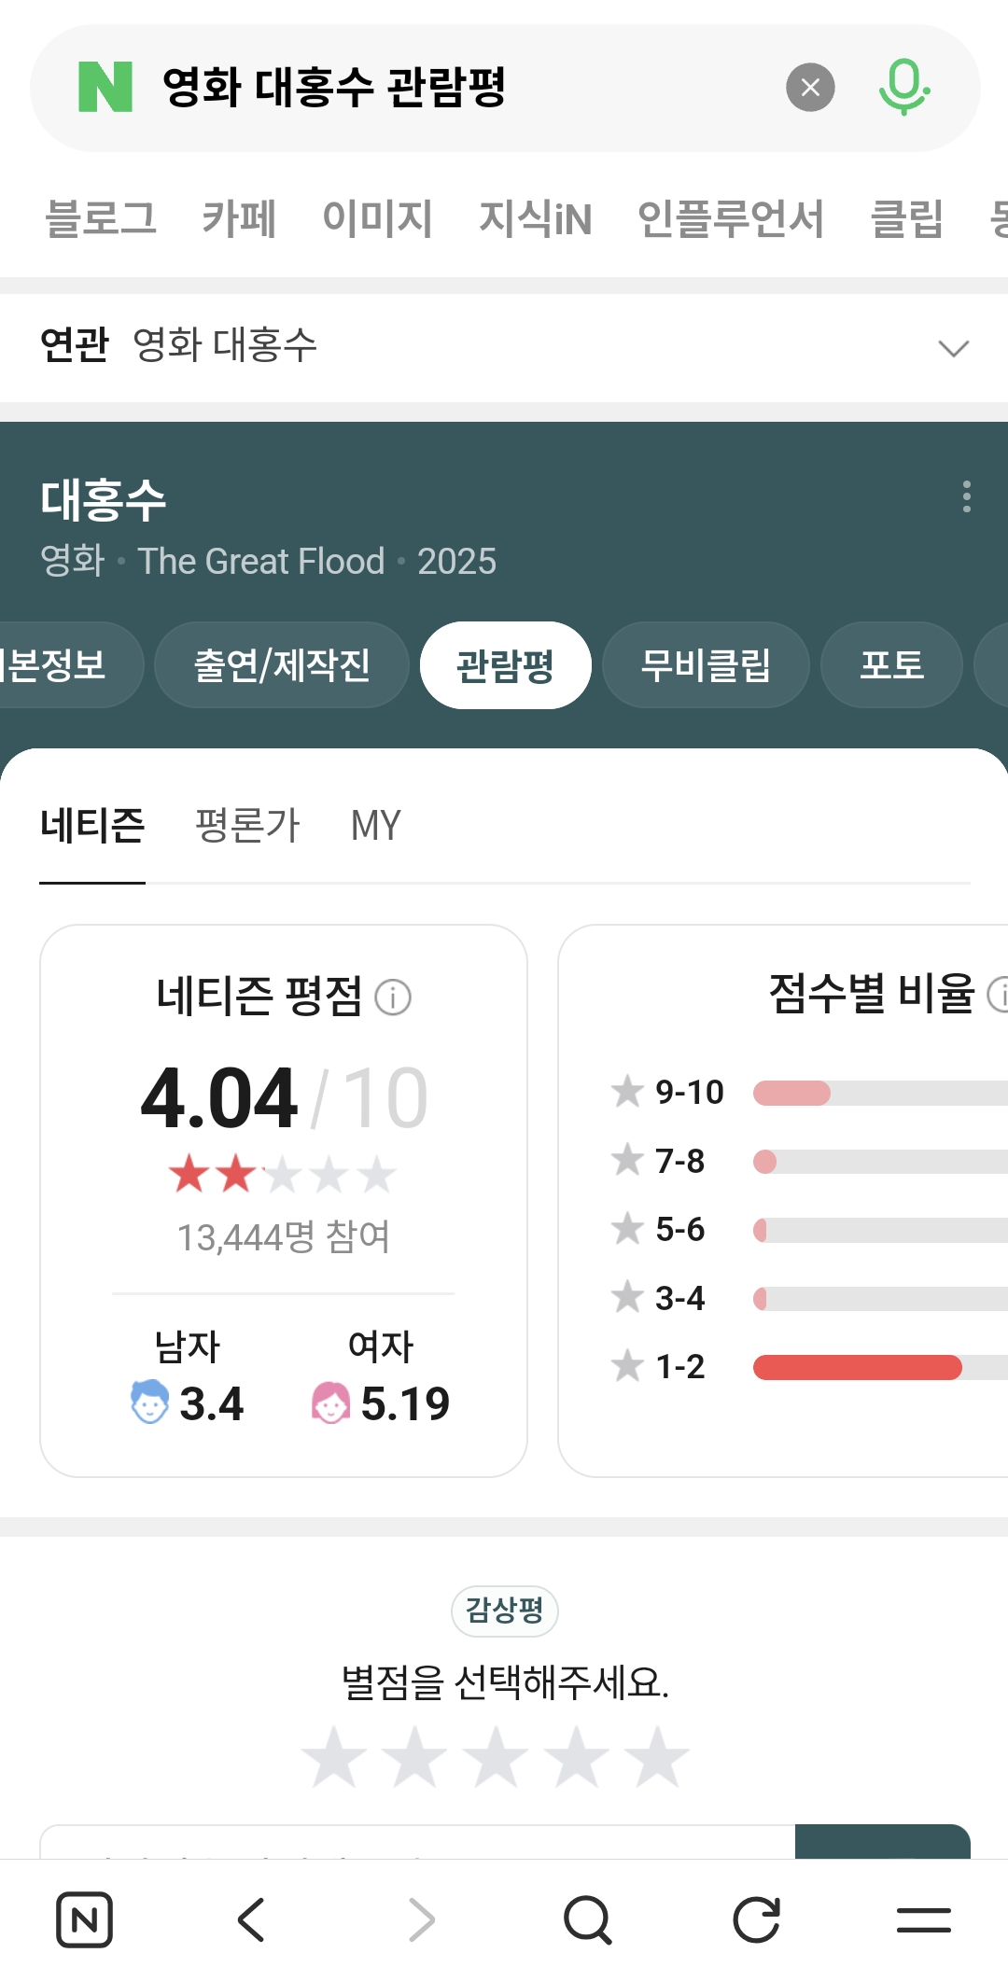This screenshot has width=1008, height=1981.
Task: Switch to the 평론가 tab
Action: pos(247,826)
